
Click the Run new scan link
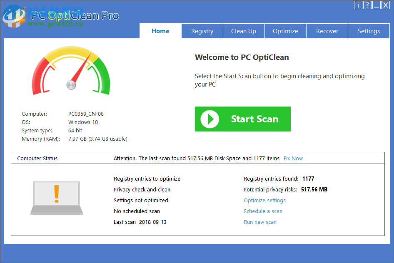[260, 222]
